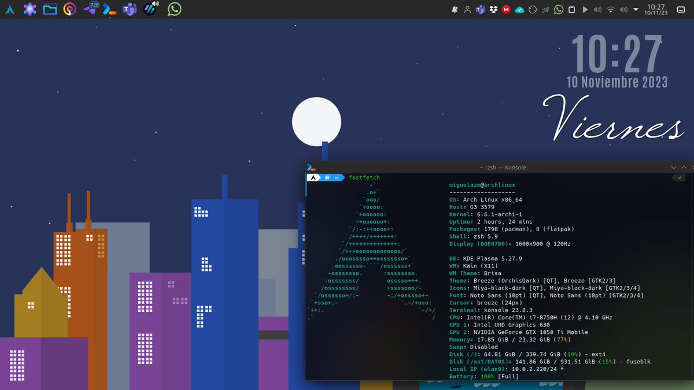Click the Uptime: 2 hours, 24 mins line
Screen dimensions: 694x390
pos(490,222)
